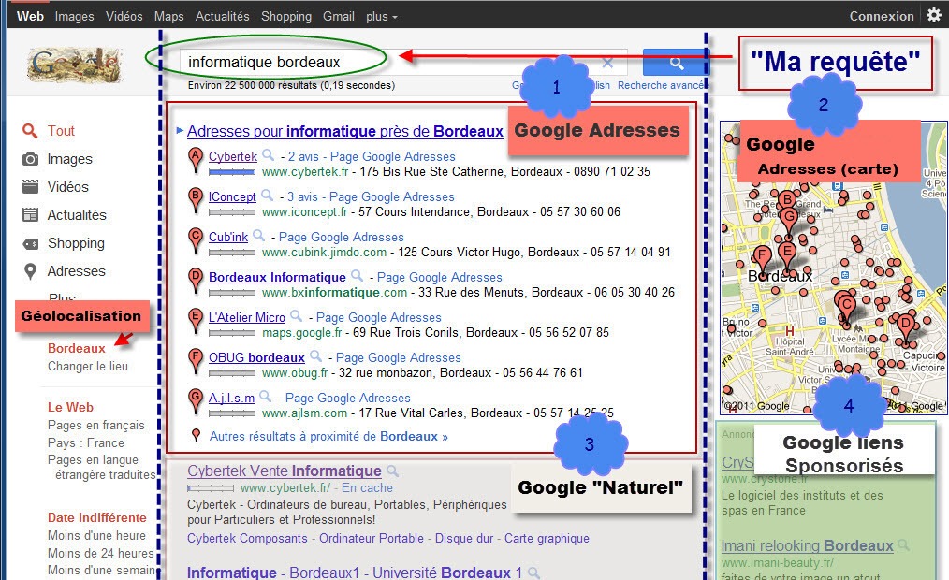This screenshot has height=580, width=949.
Task: Click marker B pin beside IConcept
Action: tap(196, 200)
